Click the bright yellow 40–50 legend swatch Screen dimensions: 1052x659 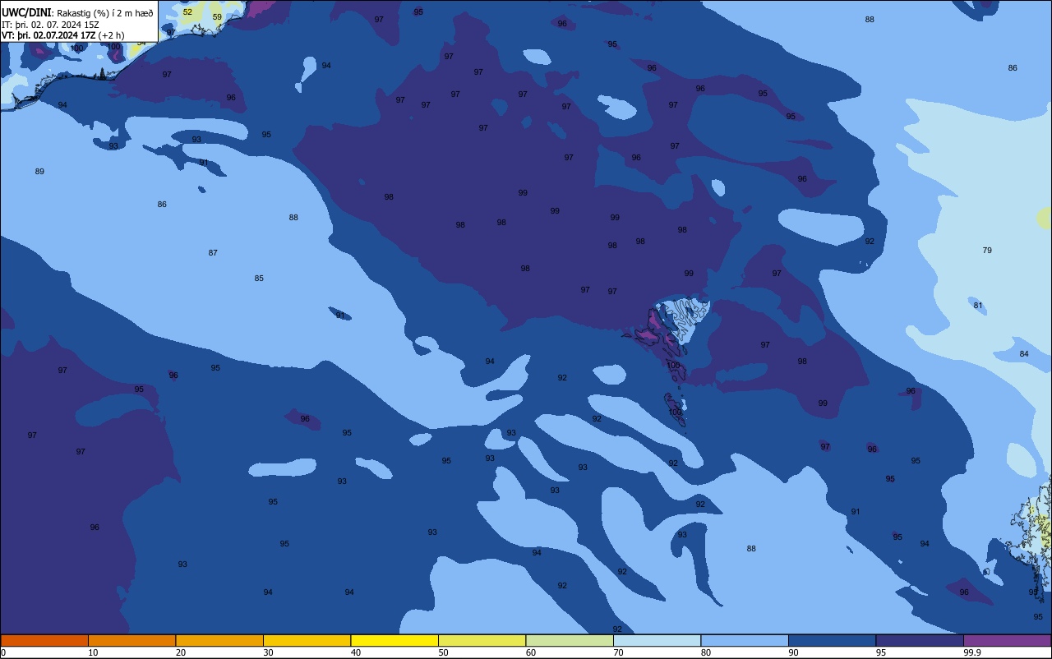[394, 640]
